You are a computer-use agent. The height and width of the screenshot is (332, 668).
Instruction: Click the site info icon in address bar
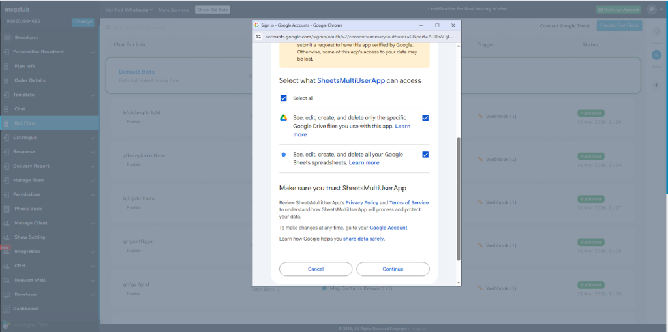point(259,37)
